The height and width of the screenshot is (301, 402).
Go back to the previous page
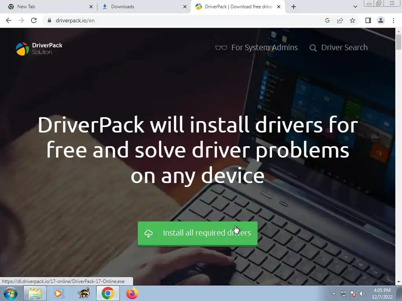point(9,20)
